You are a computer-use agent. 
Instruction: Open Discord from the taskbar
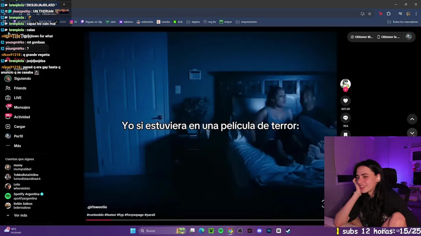(x=259, y=231)
